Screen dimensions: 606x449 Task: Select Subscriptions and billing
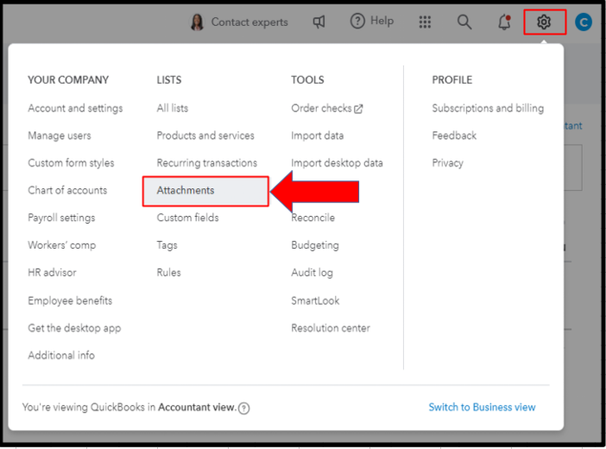[488, 108]
